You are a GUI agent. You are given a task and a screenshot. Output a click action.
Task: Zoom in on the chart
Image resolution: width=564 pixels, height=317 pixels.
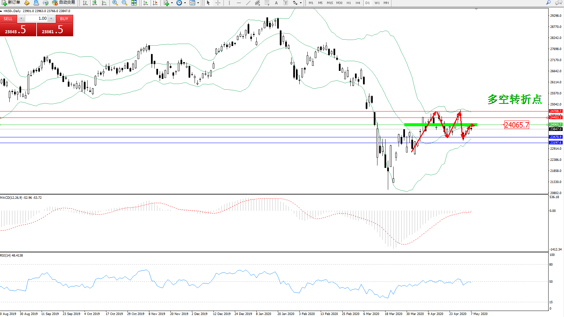click(115, 3)
